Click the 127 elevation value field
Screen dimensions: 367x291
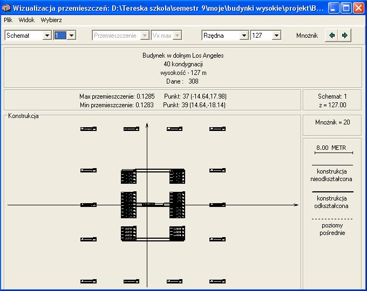261,36
